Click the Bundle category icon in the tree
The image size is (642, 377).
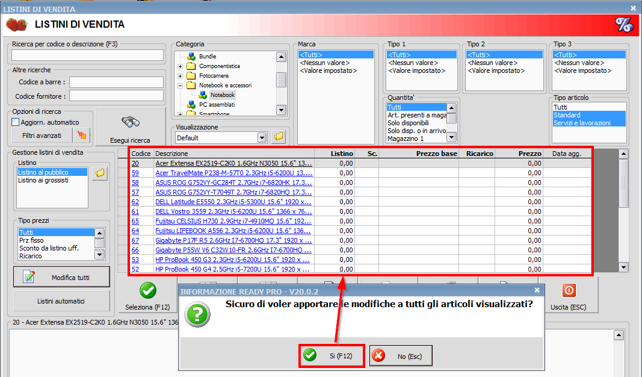pos(191,57)
